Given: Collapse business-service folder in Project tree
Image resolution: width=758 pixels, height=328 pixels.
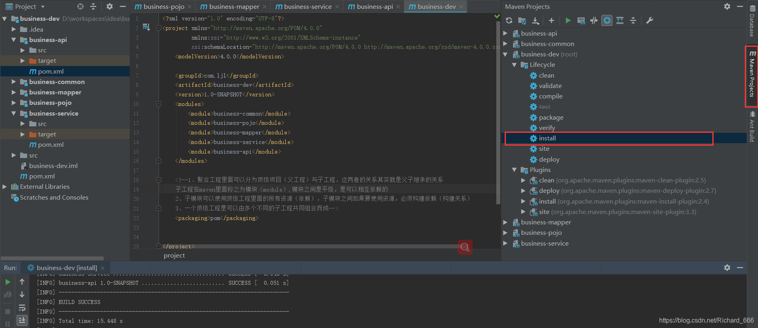Looking at the screenshot, I should tap(14, 113).
